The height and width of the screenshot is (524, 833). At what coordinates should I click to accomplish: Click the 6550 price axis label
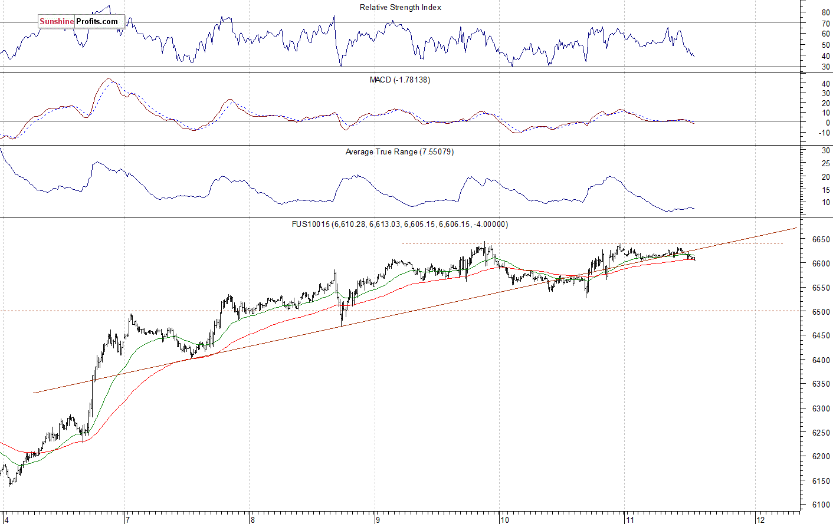821,288
